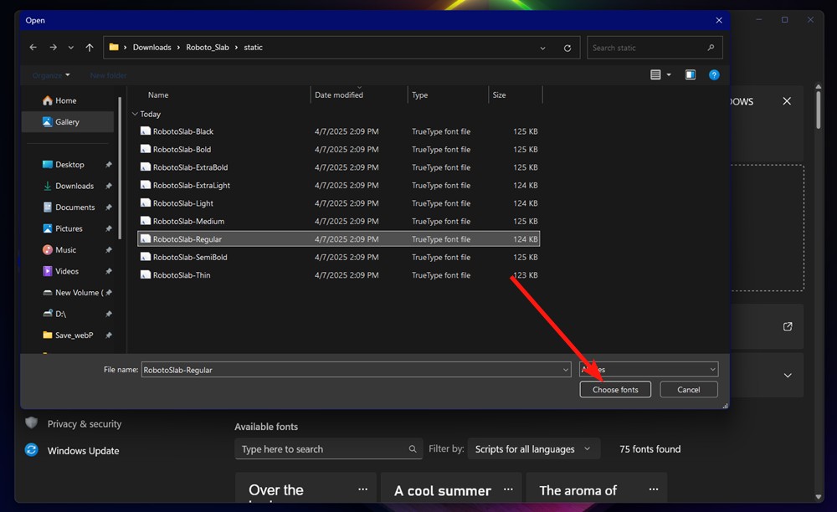This screenshot has height=512, width=837.
Task: Click the Downloads breadcrumb in address bar
Action: coord(152,48)
